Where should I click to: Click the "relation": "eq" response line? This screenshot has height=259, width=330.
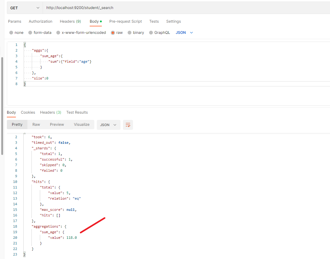coord(64,198)
